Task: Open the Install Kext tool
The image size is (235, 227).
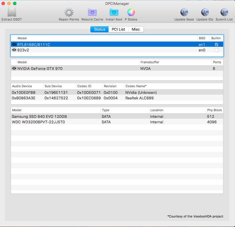Action: [114, 12]
